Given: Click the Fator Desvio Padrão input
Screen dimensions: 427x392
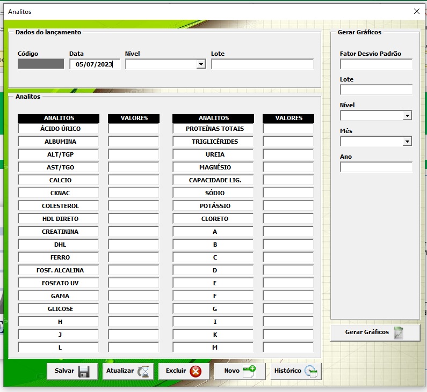Looking at the screenshot, I should 376,64.
